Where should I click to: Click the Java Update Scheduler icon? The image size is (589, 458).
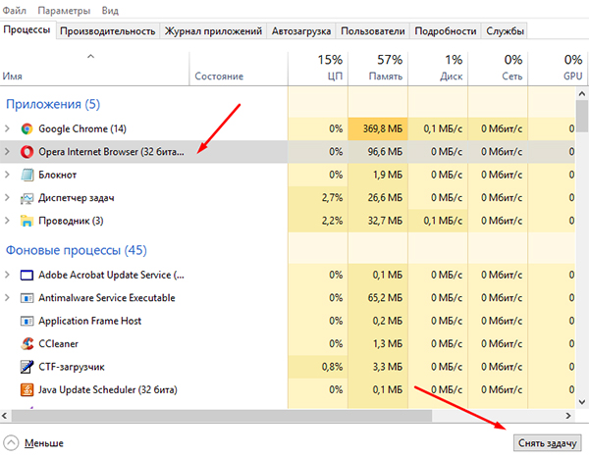tap(27, 389)
